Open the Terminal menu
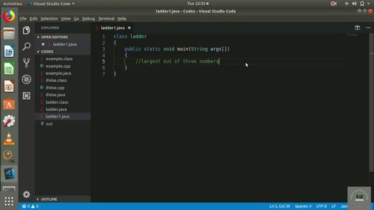 [106, 19]
